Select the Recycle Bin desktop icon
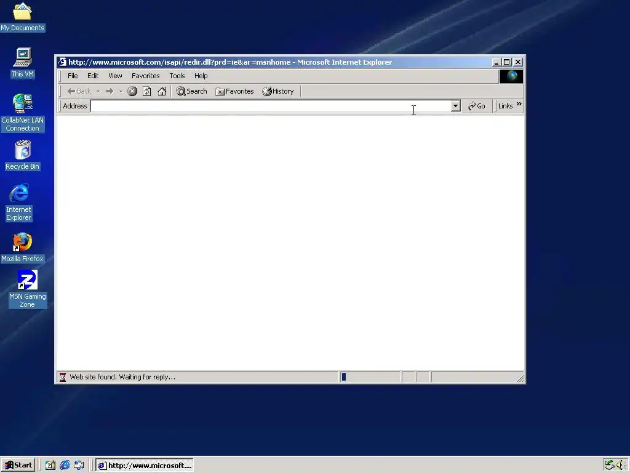 23,155
